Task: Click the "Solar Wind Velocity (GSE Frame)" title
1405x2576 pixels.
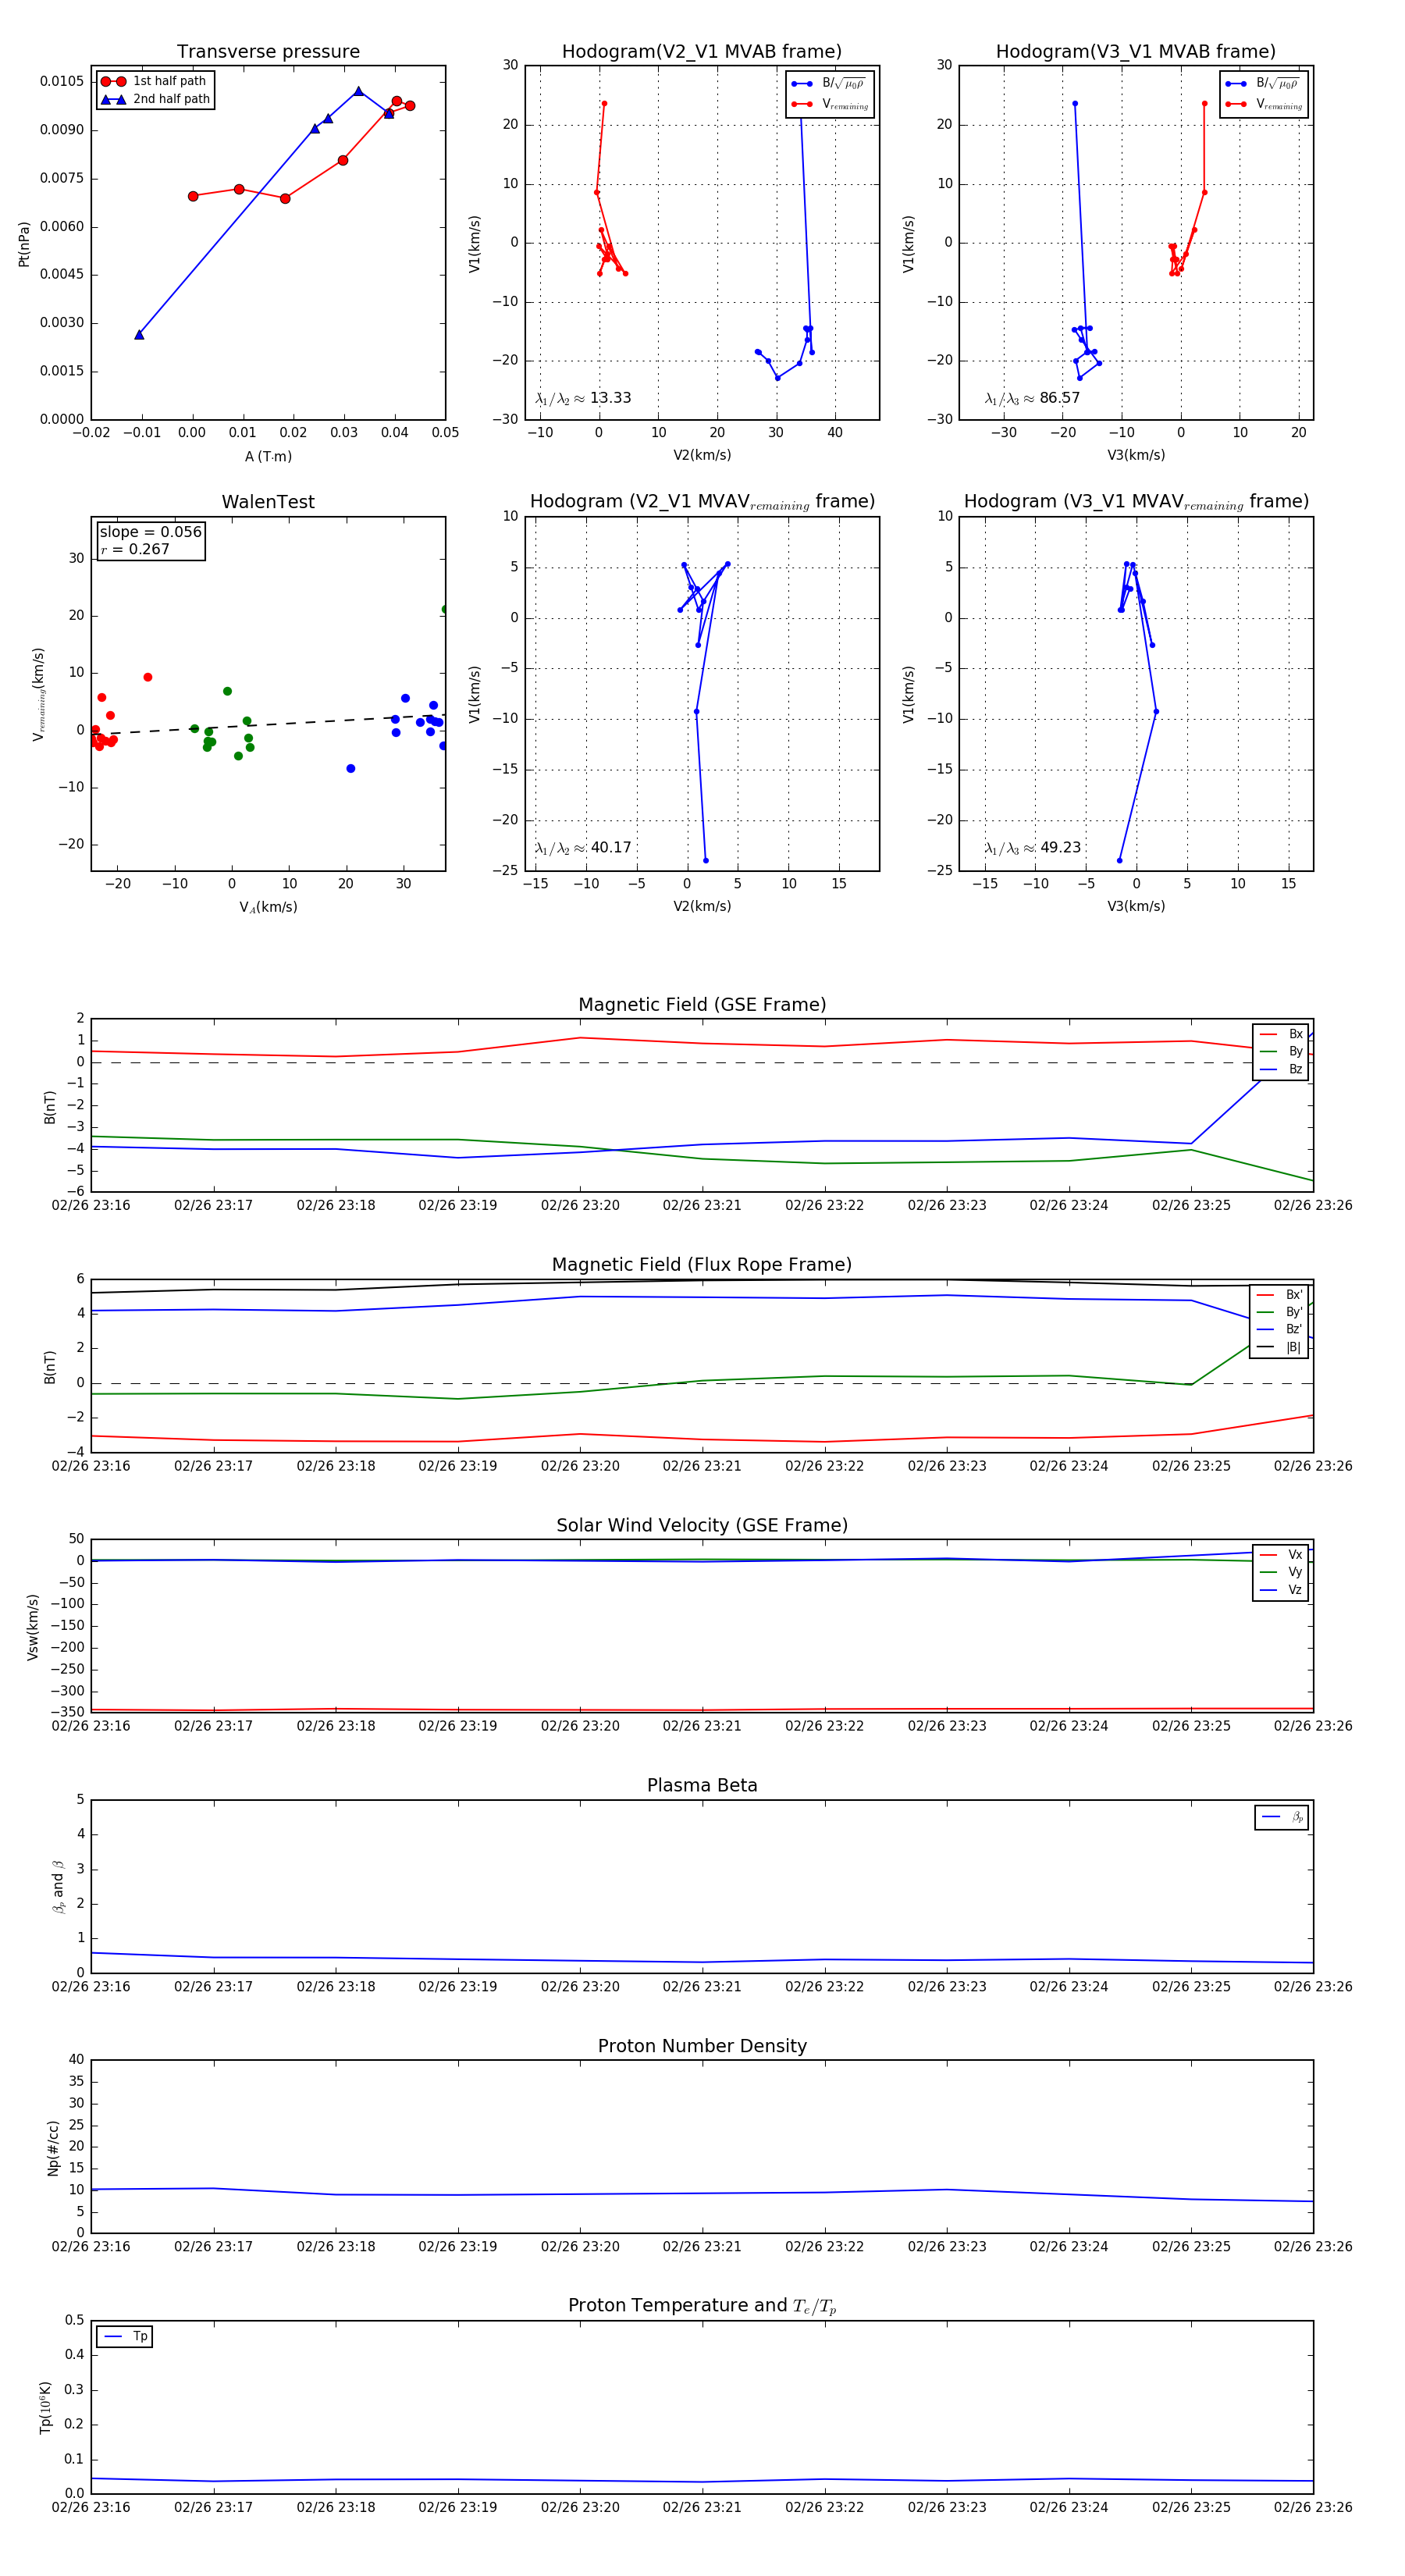Action: 702,1526
